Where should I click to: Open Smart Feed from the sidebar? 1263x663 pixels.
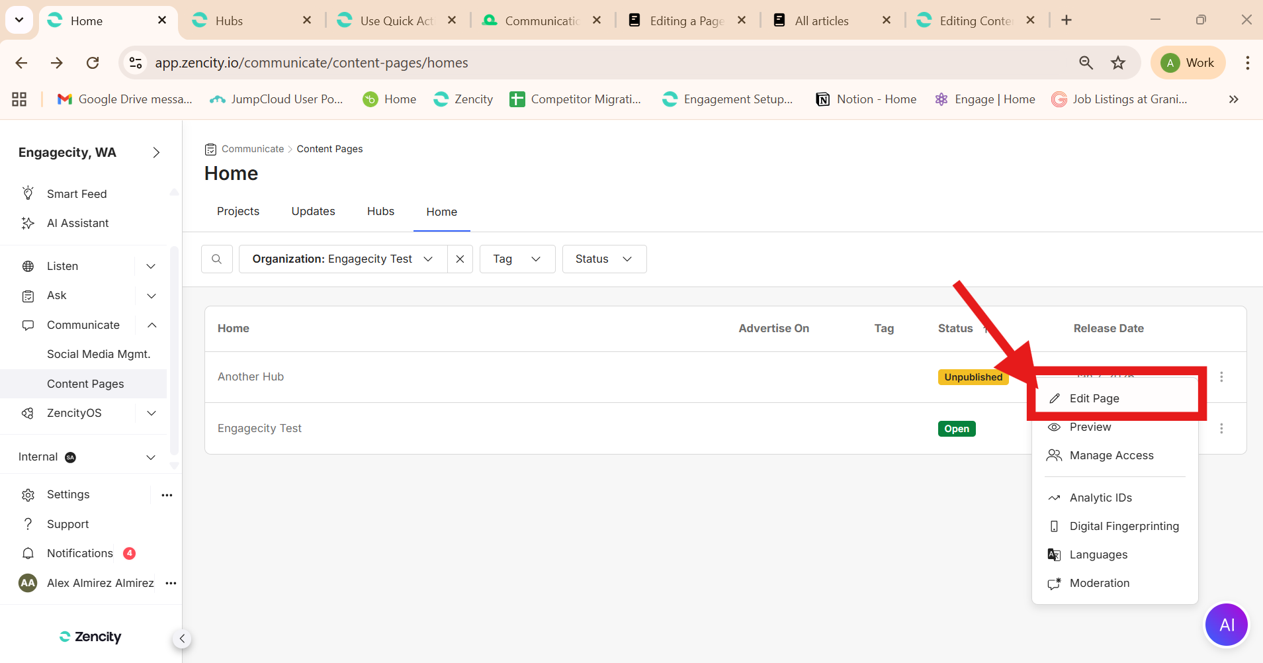(77, 194)
